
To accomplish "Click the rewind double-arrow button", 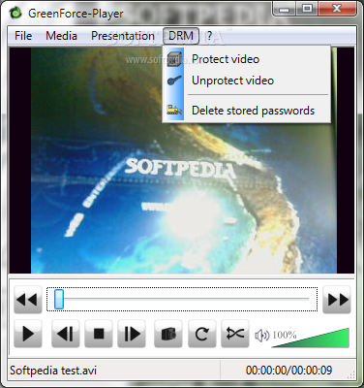I will point(28,300).
